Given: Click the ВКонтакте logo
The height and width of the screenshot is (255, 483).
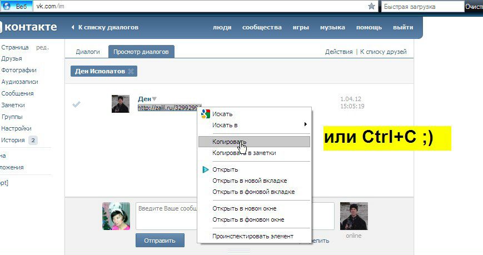Looking at the screenshot, I should pyautogui.click(x=29, y=27).
